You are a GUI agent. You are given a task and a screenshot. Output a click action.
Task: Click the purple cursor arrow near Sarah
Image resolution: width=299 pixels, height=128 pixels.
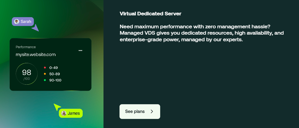click(35, 28)
